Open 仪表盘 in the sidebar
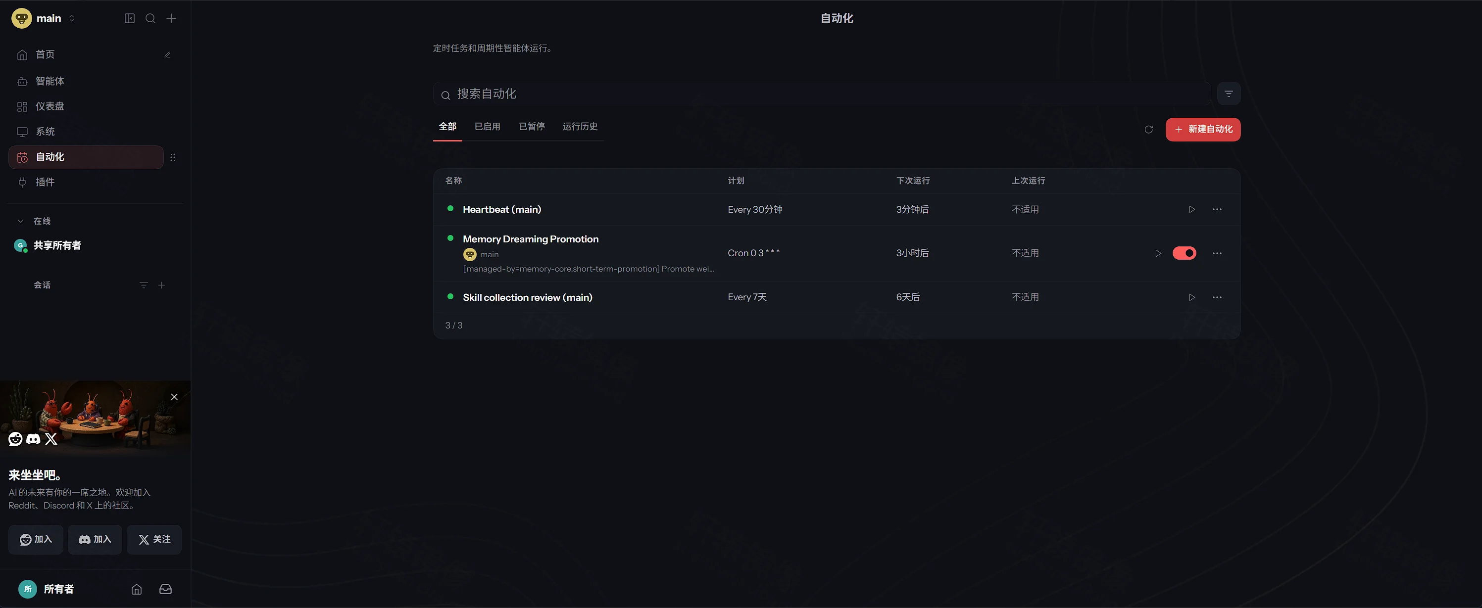Screen dimensions: 1482x608 click(86, 106)
